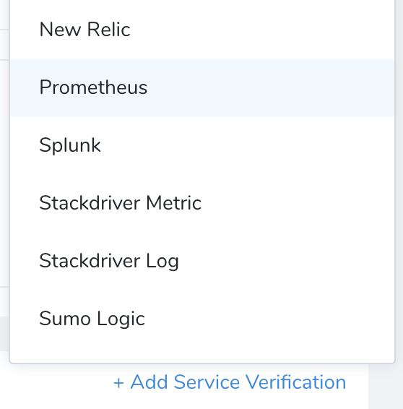Click the Splunk text label
The width and height of the screenshot is (403, 409).
point(70,145)
